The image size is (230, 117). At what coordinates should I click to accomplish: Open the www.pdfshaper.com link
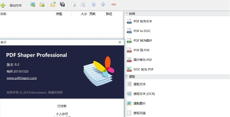click(22, 78)
